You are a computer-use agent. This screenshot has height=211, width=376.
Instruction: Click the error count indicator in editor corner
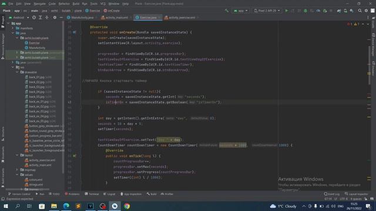[350, 24]
